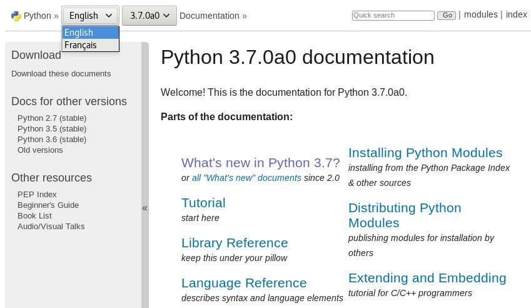This screenshot has width=531, height=308.
Task: Open the PEP Index link
Action: [x=37, y=194]
